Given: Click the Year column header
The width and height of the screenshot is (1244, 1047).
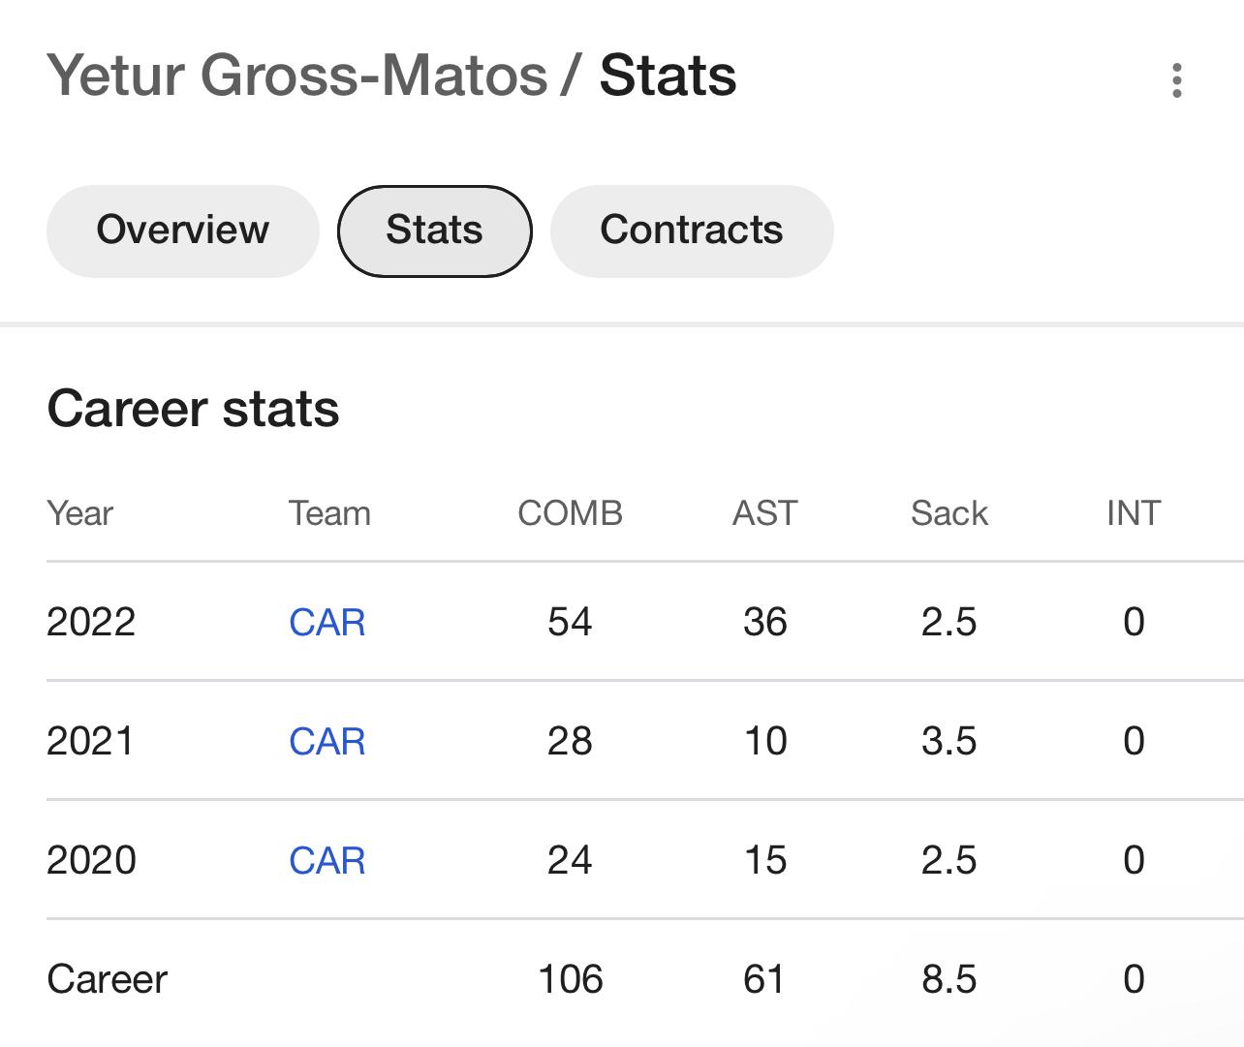Looking at the screenshot, I should pyautogui.click(x=80, y=513).
